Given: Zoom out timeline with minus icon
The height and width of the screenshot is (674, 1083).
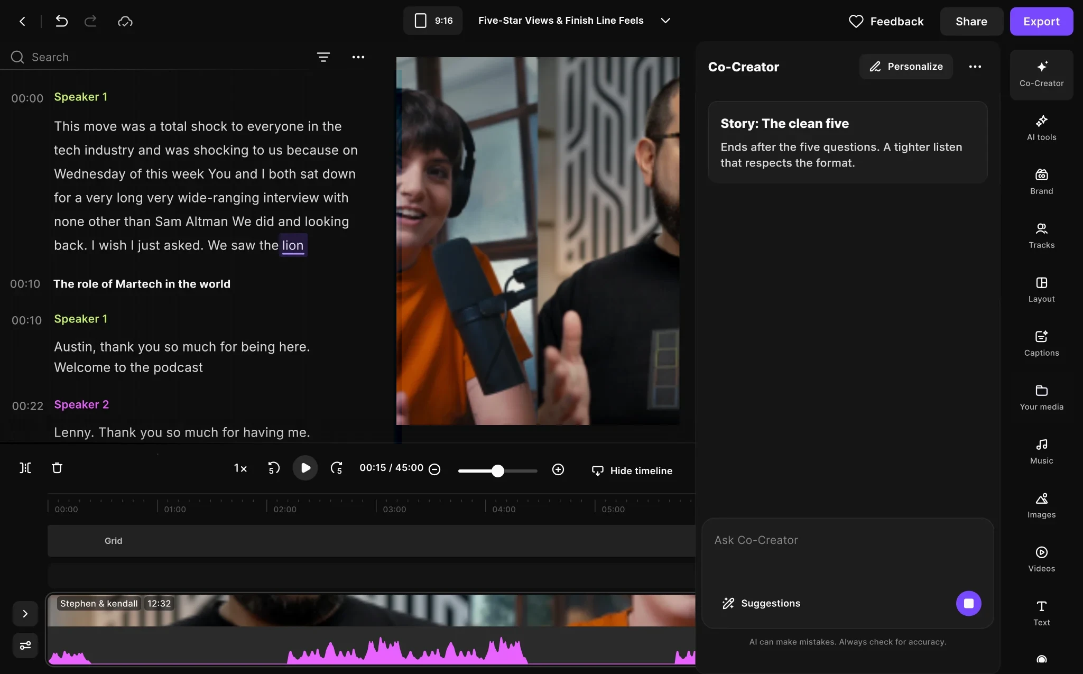Looking at the screenshot, I should 434,469.
